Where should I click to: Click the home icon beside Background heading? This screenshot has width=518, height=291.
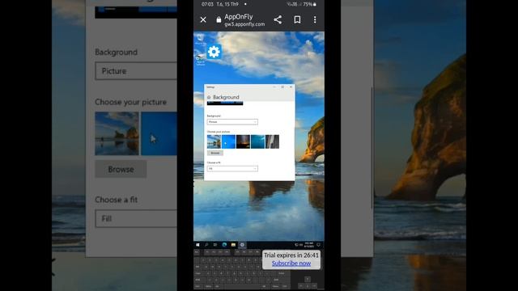click(x=209, y=97)
